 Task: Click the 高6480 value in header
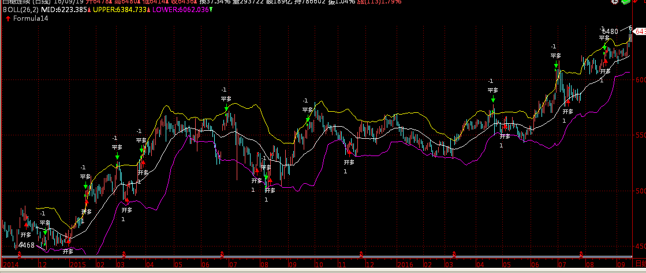pyautogui.click(x=126, y=2)
